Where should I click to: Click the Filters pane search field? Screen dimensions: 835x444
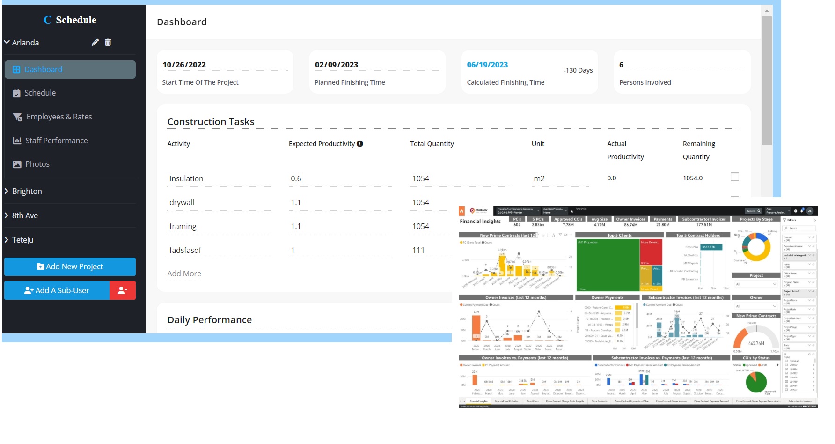800,228
